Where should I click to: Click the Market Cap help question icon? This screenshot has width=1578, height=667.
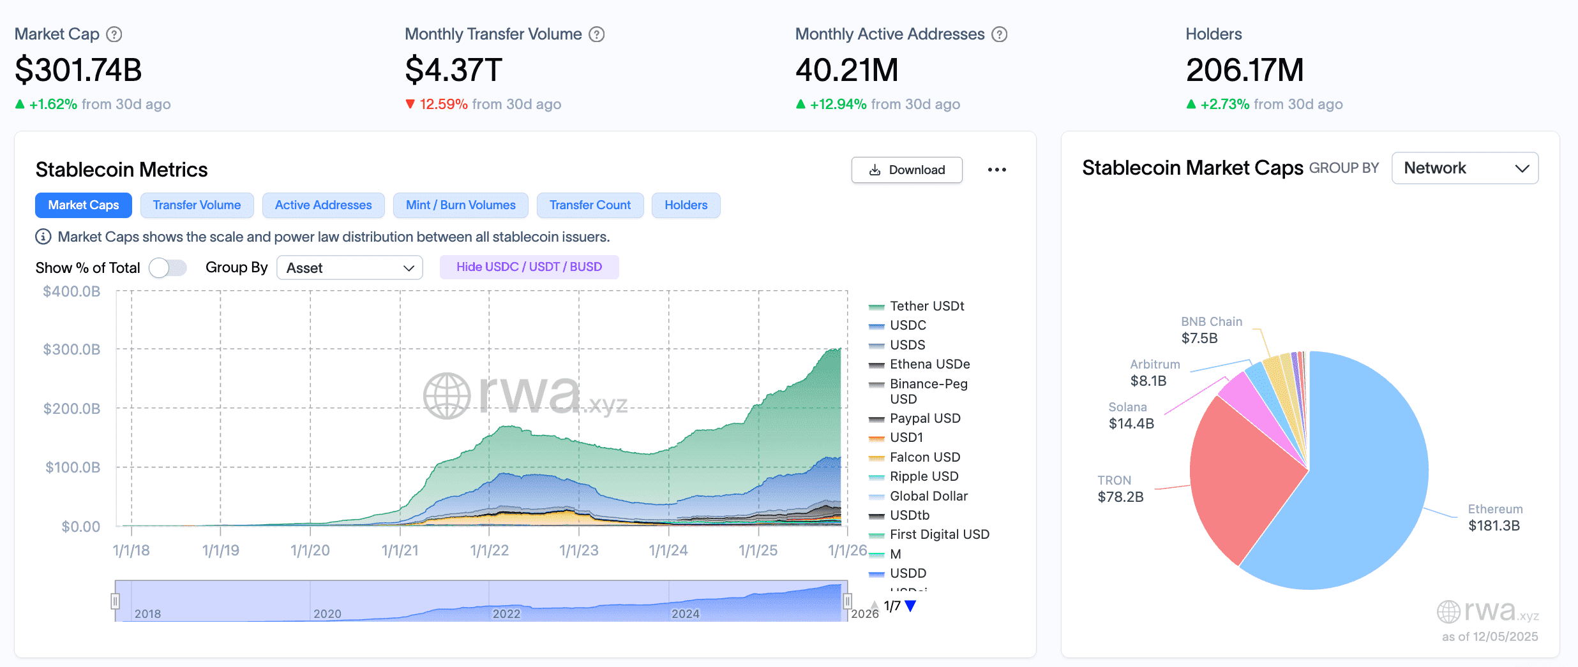[114, 34]
